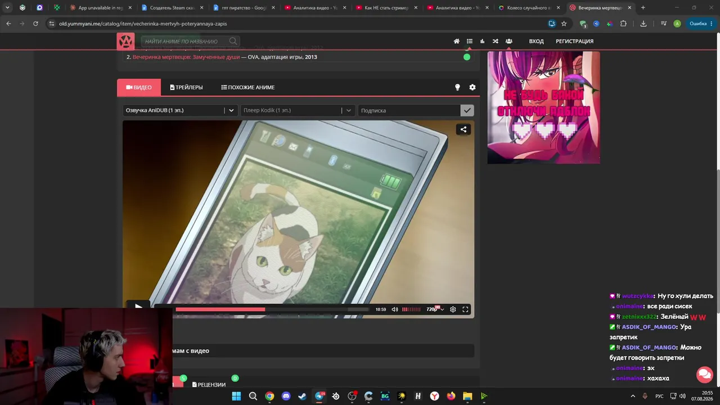This screenshot has height=405, width=720.
Task: Switch to Как НЕ стать стримером tab
Action: (x=386, y=8)
